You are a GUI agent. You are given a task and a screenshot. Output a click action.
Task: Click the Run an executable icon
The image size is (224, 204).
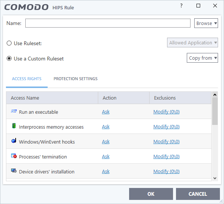(x=14, y=112)
